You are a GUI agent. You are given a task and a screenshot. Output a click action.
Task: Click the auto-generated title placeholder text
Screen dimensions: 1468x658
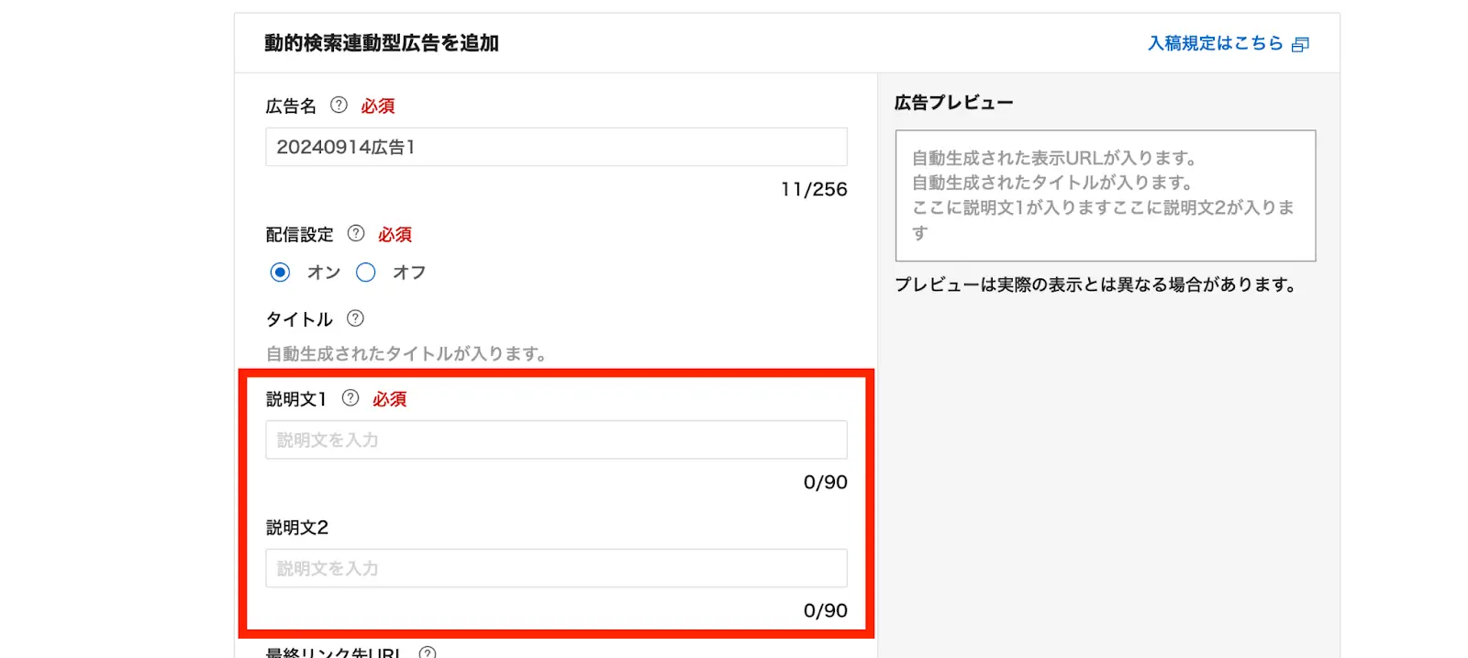coord(406,354)
